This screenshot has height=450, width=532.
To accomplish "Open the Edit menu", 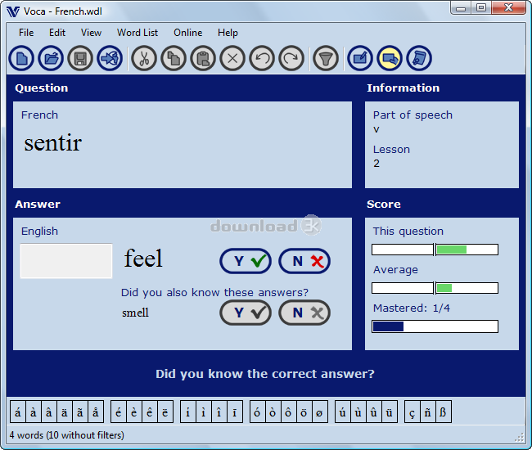I will (57, 33).
